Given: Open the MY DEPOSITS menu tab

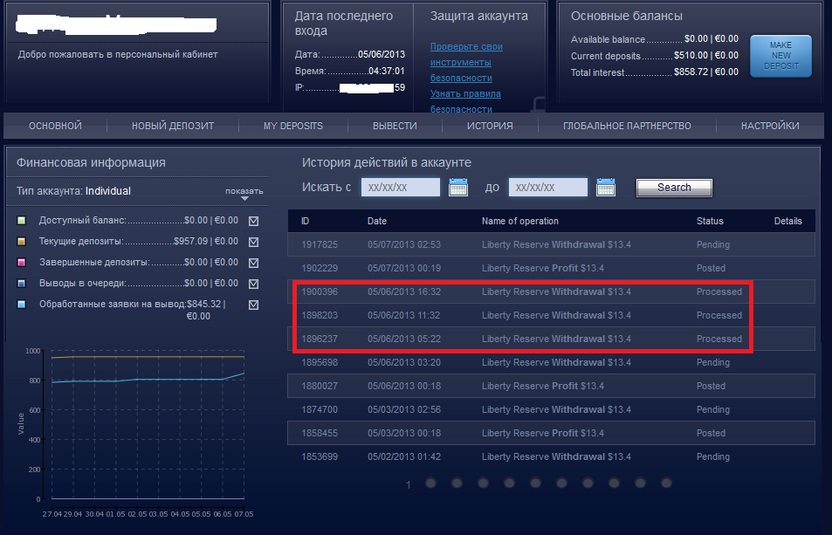Looking at the screenshot, I should pos(293,126).
